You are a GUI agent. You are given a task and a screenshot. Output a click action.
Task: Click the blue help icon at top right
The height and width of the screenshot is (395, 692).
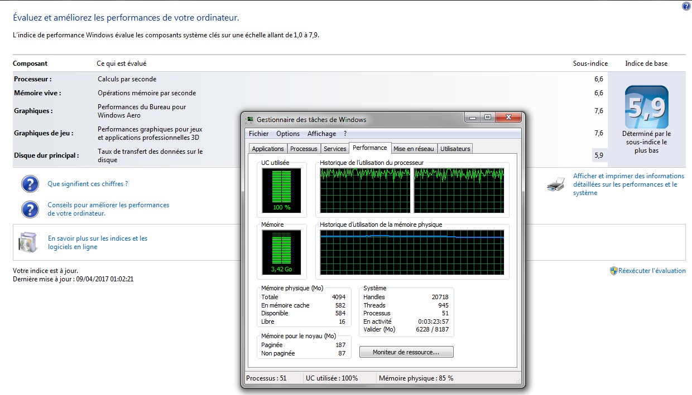click(x=686, y=6)
